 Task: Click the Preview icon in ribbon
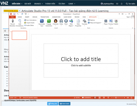pyautogui.click(x=111, y=21)
